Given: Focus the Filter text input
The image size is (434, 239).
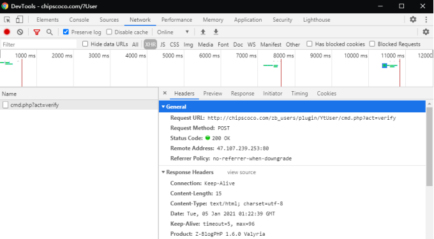Looking at the screenshot, I should (x=39, y=44).
